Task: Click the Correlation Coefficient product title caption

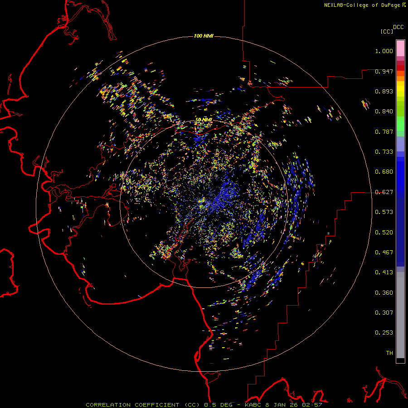Action: coord(143,405)
